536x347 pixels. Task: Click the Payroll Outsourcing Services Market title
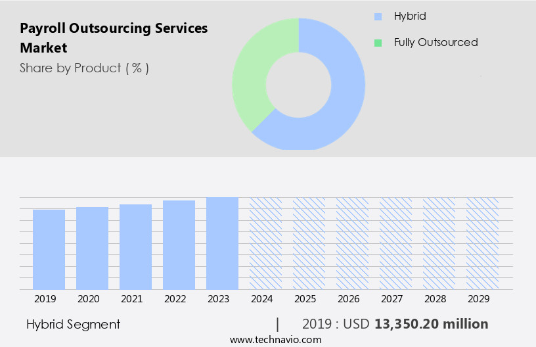(114, 37)
